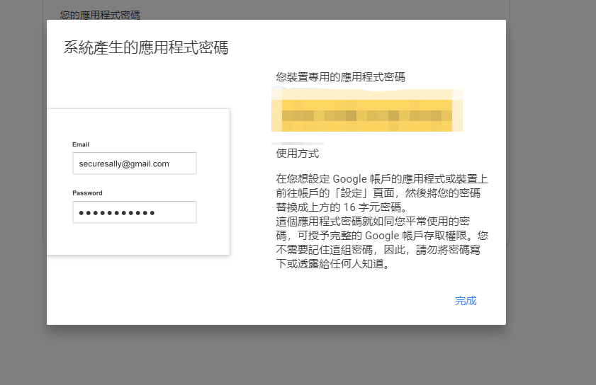This screenshot has width=596, height=385.
Task: Click the line starting 這個應用程式密碼就如同
Action: point(373,222)
